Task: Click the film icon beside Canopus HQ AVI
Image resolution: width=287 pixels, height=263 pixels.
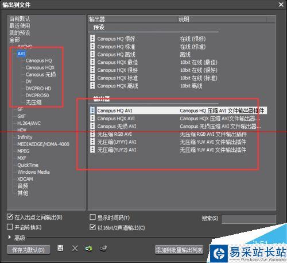Action: [92, 110]
